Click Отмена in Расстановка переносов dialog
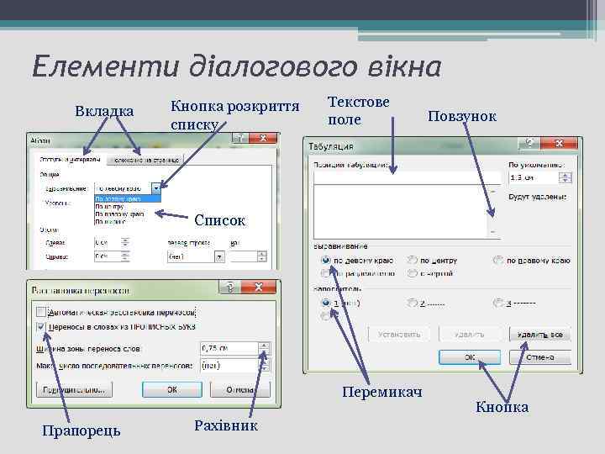Viewport: 605px width, 454px height. click(240, 389)
